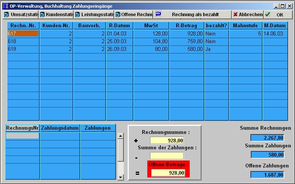Open the Umsatzstatistik toolbar button
295x184 pixels.
(21, 15)
